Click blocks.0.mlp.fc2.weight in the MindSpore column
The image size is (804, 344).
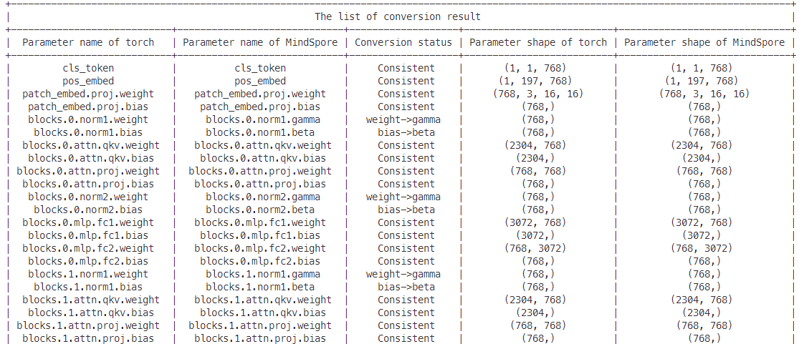pos(260,248)
